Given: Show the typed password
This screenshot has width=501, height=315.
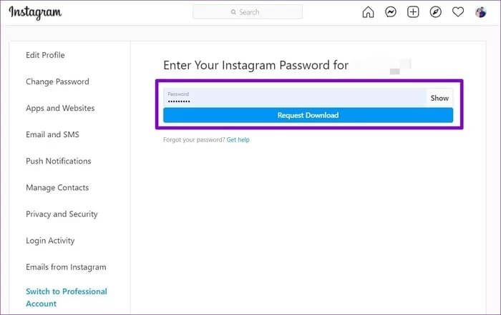Looking at the screenshot, I should tap(439, 98).
